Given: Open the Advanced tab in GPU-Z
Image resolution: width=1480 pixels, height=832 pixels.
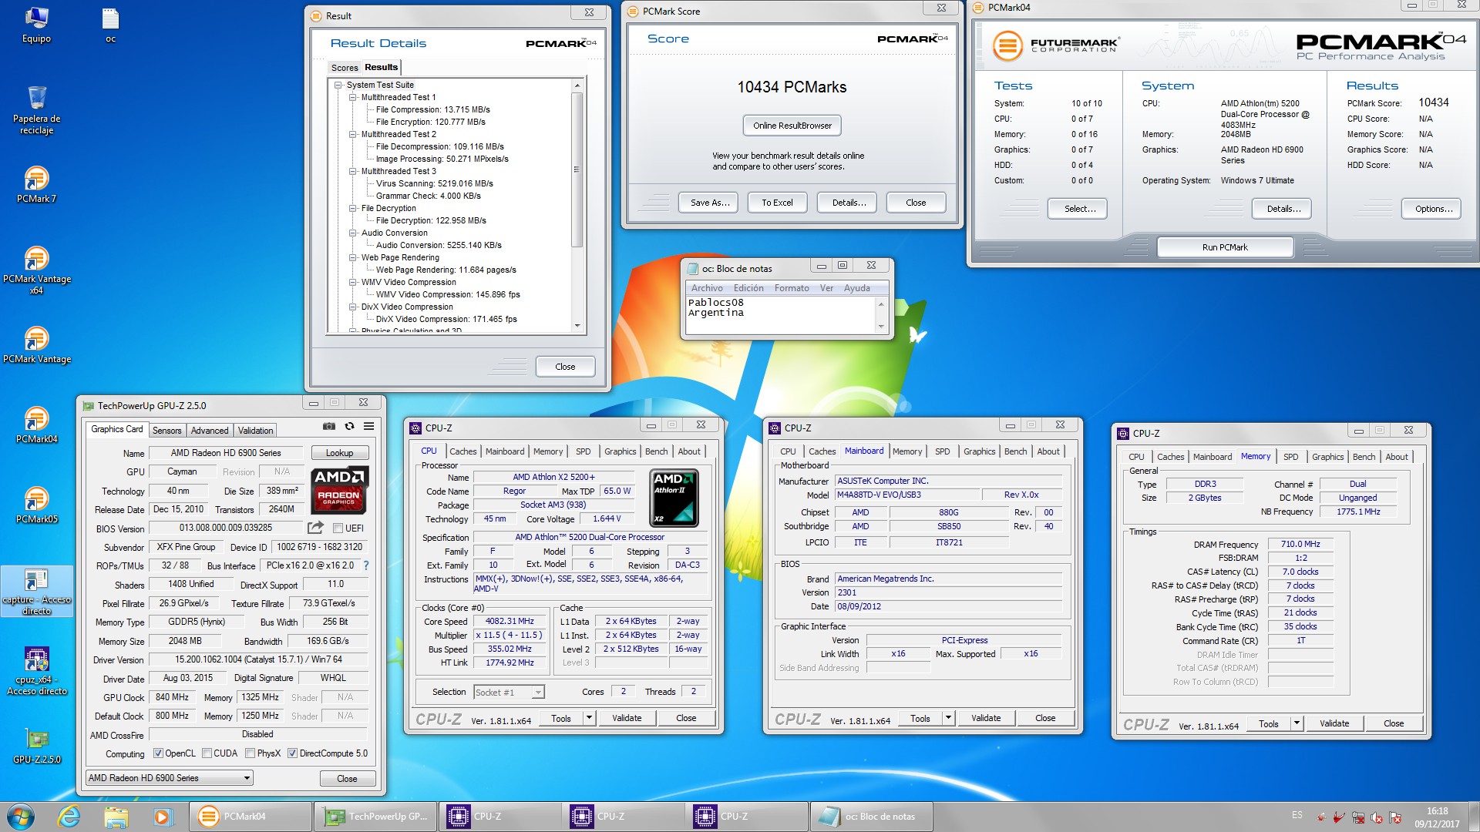Looking at the screenshot, I should [210, 431].
